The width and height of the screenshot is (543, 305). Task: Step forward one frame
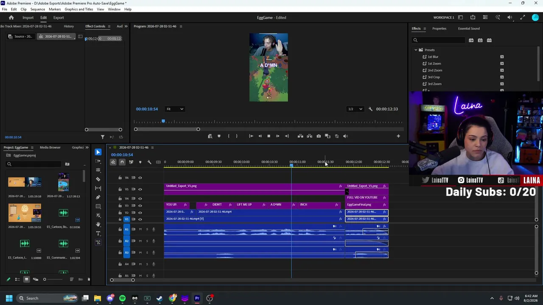277,136
